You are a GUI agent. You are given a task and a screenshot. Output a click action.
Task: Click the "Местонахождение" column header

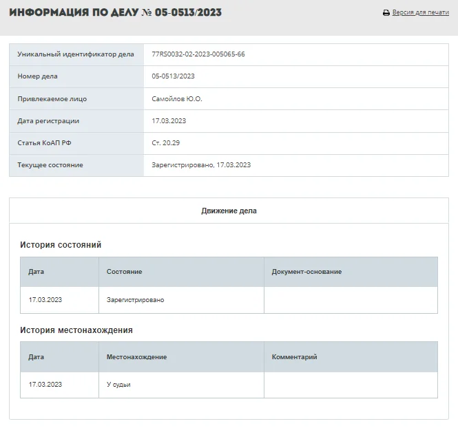point(136,357)
